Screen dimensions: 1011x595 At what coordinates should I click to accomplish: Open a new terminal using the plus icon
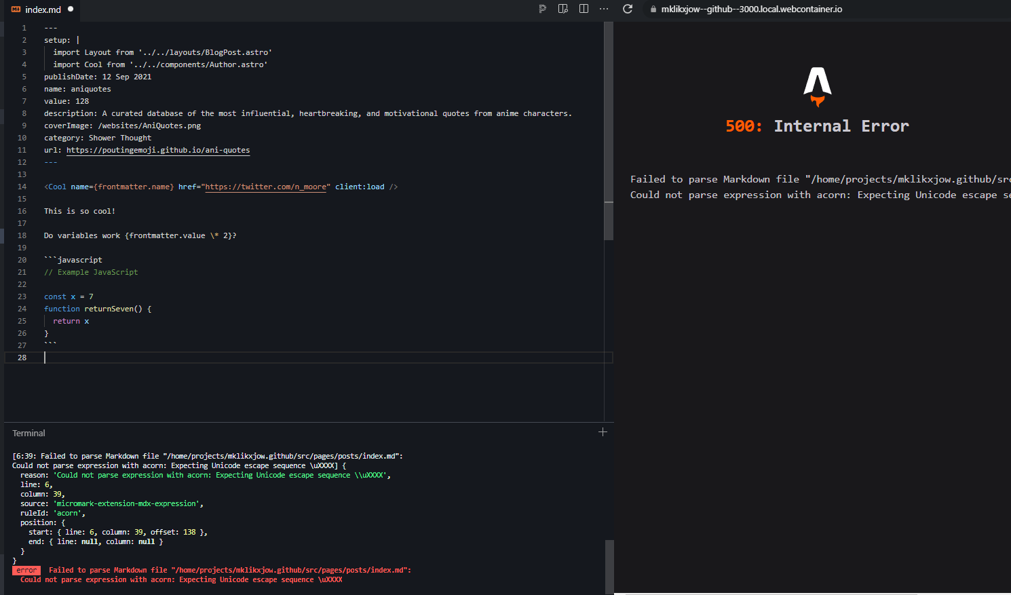point(603,431)
